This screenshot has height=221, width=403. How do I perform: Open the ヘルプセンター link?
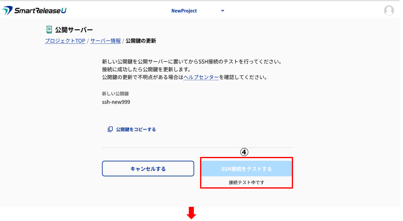click(x=201, y=77)
